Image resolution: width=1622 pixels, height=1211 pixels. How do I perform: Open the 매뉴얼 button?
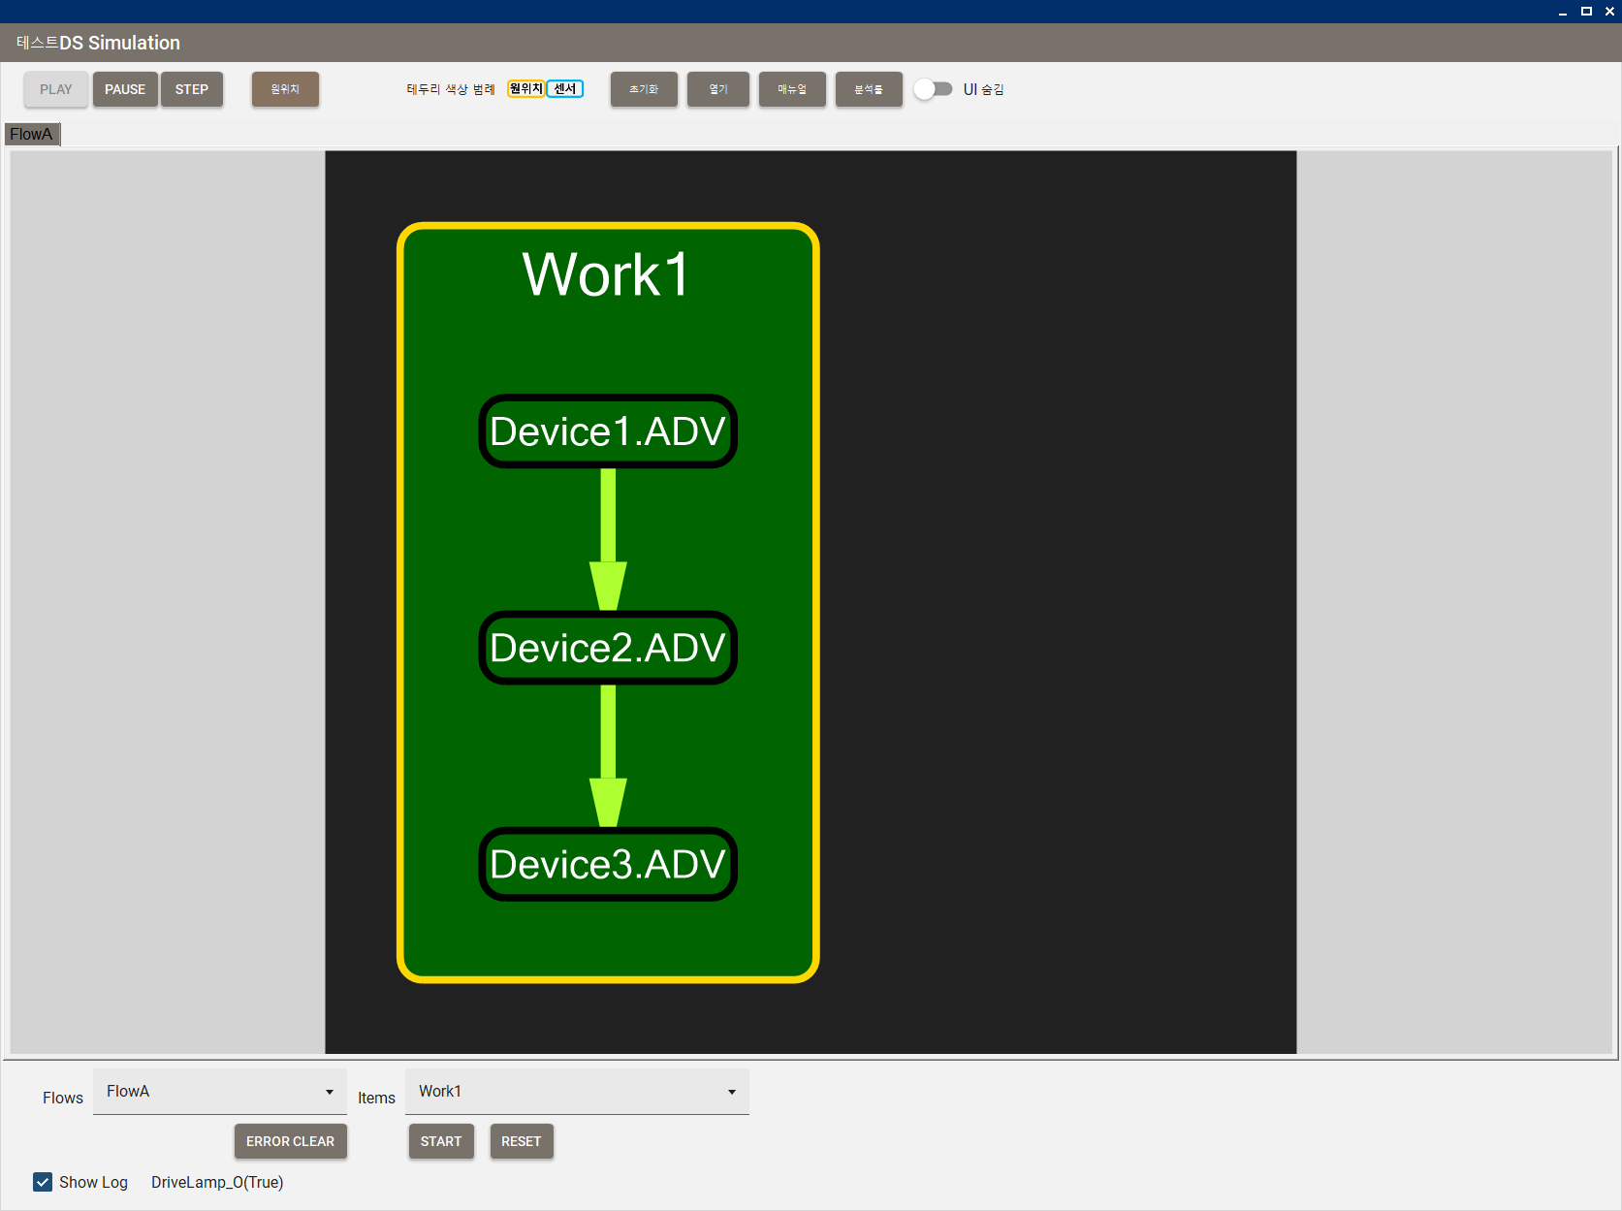[792, 89]
